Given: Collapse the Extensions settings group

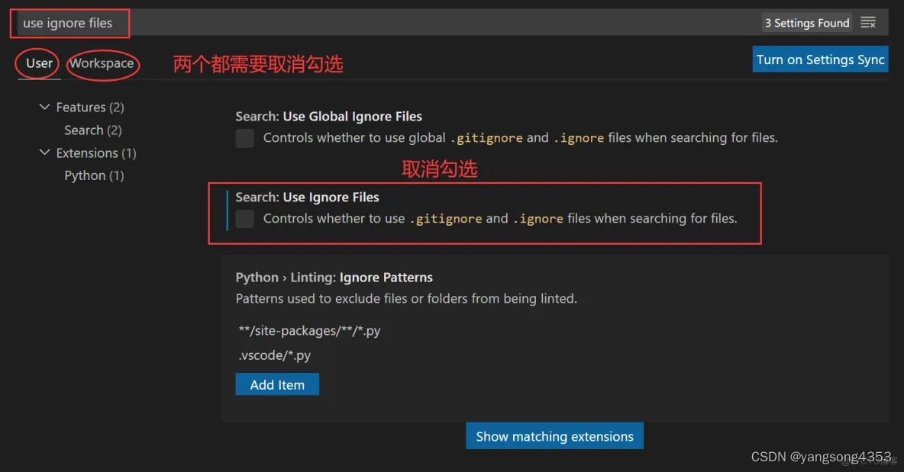Looking at the screenshot, I should point(44,153).
